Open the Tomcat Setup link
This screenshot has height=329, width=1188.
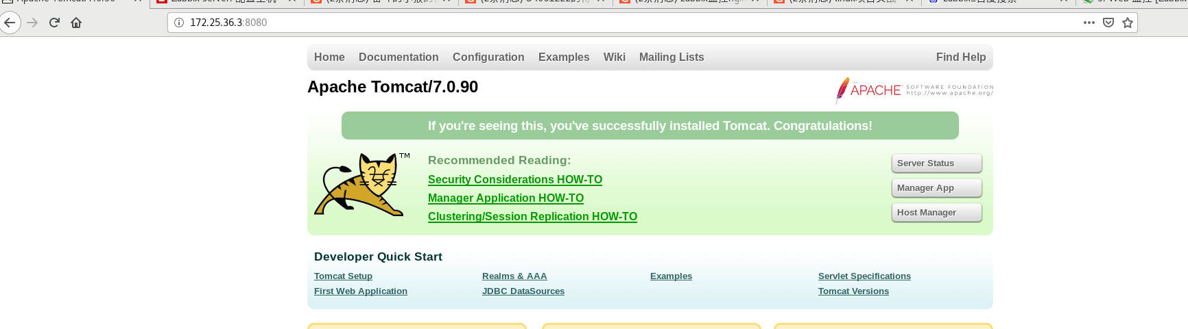click(343, 276)
